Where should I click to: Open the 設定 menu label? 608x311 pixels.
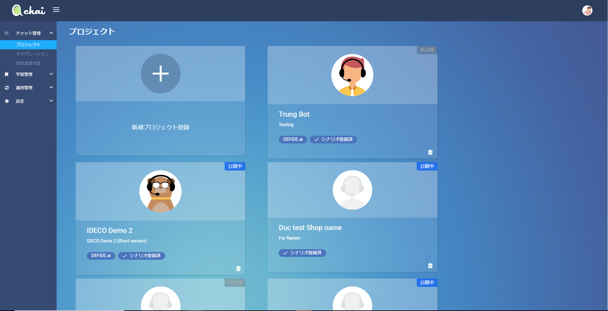(20, 101)
